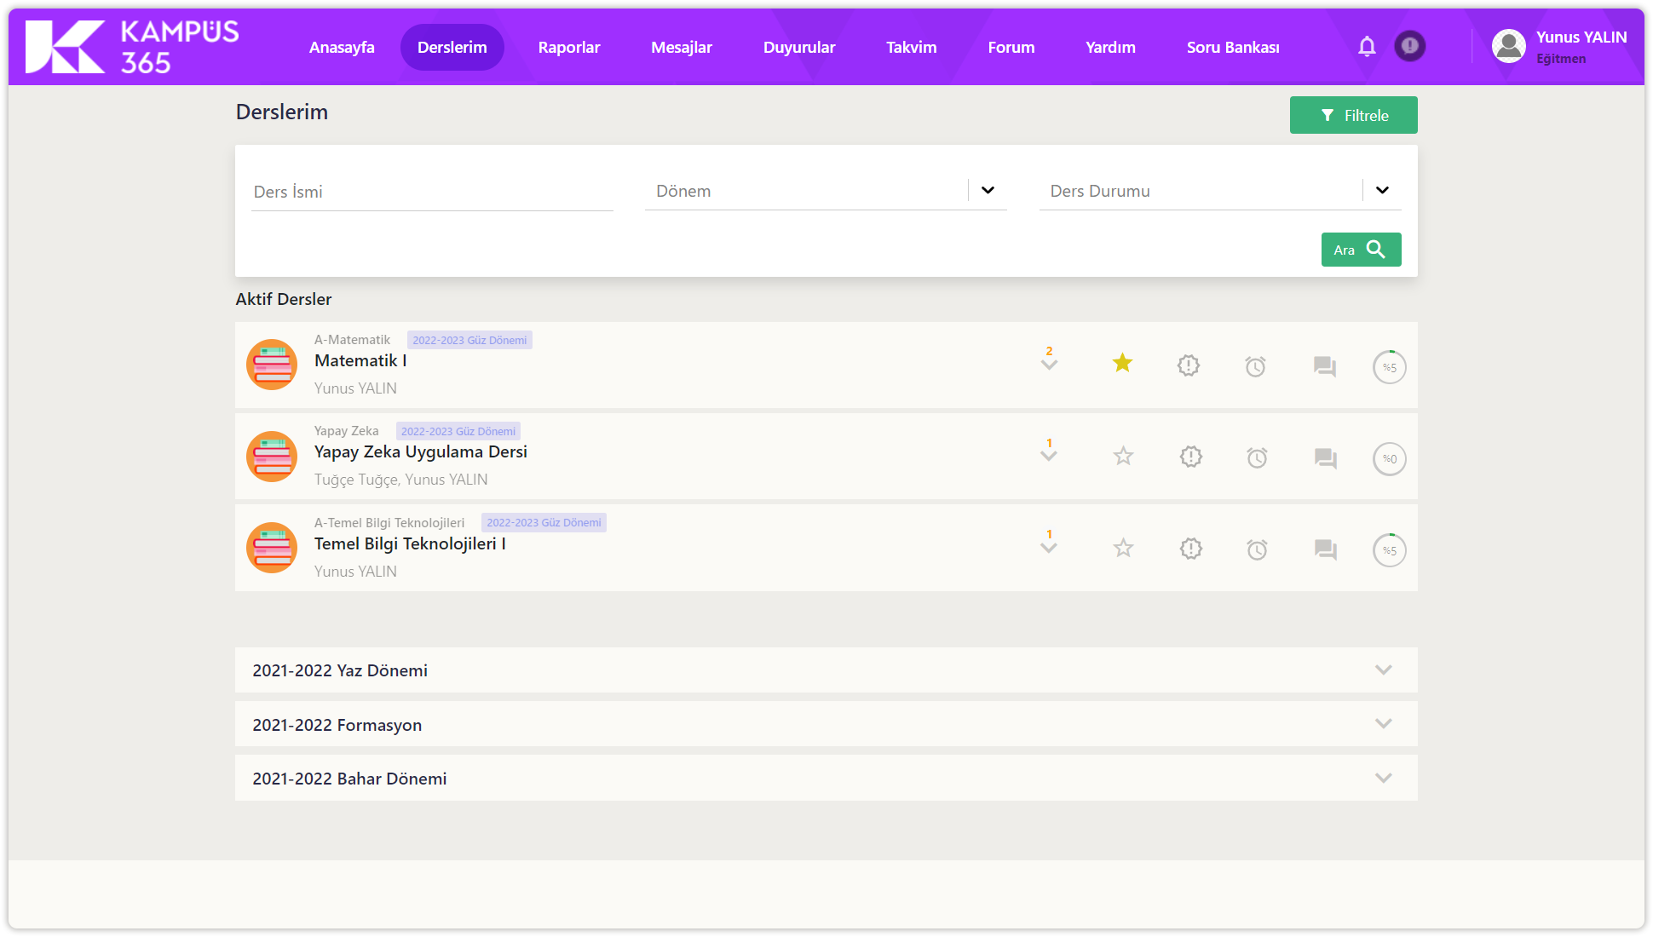
Task: Expand the 2021-2022 Yaz Dönemi section
Action: coord(1383,670)
